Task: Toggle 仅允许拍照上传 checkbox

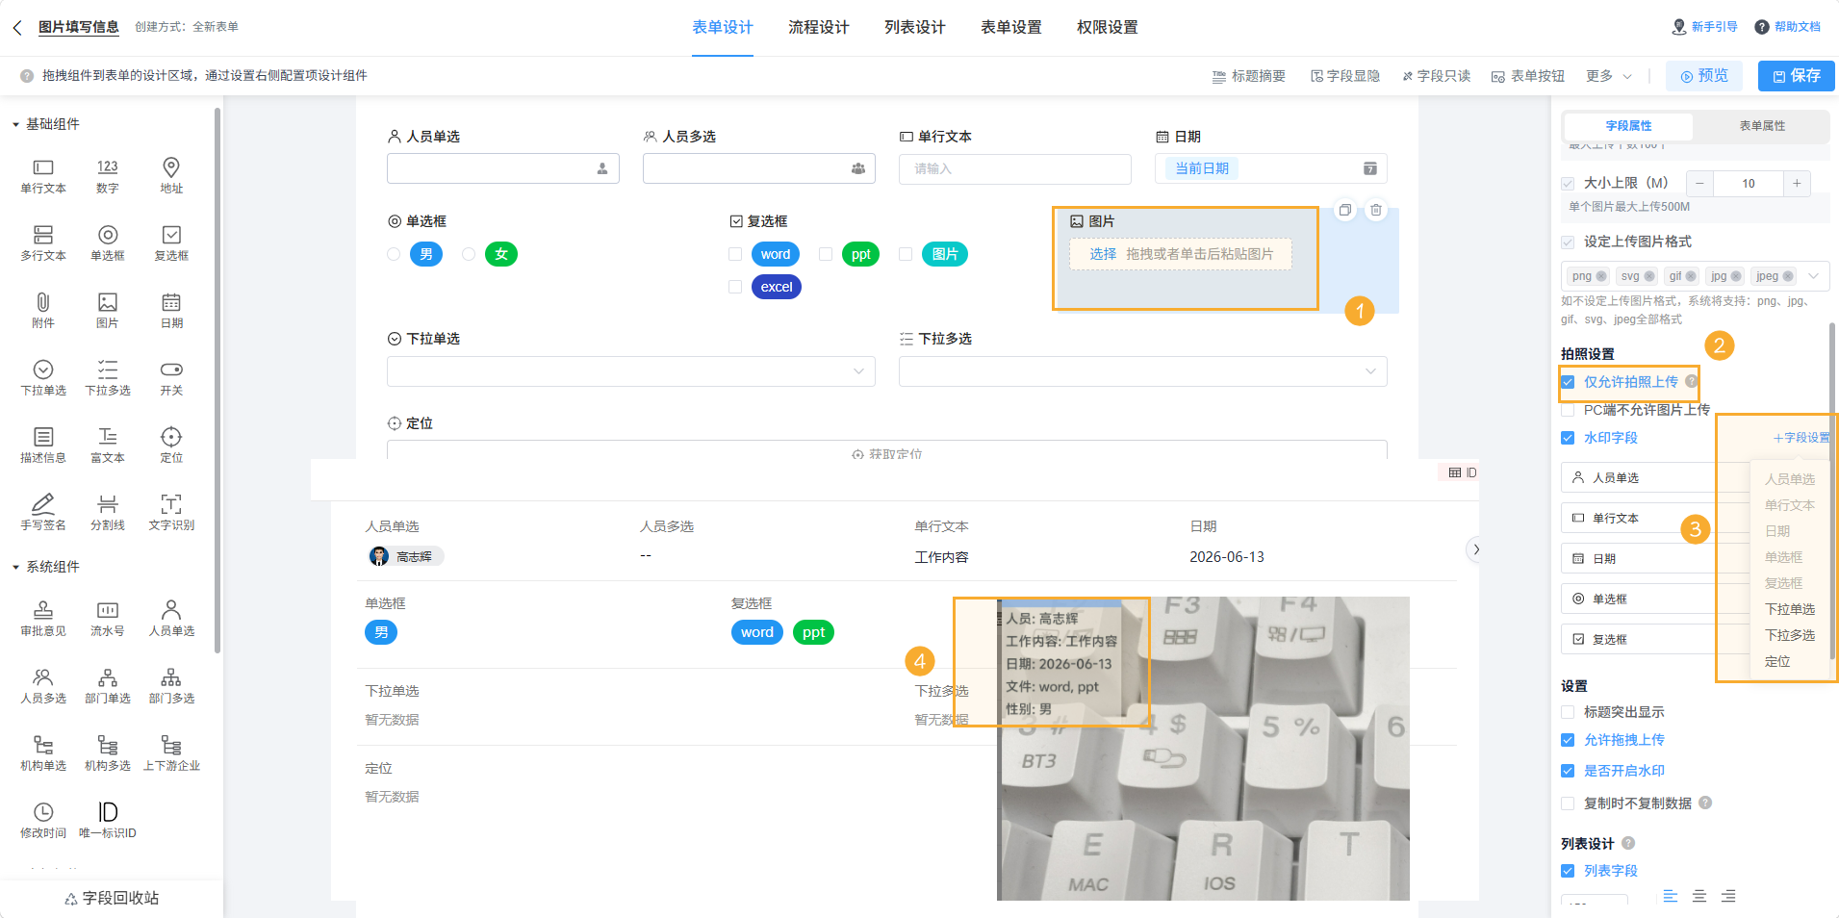Action: 1568,382
